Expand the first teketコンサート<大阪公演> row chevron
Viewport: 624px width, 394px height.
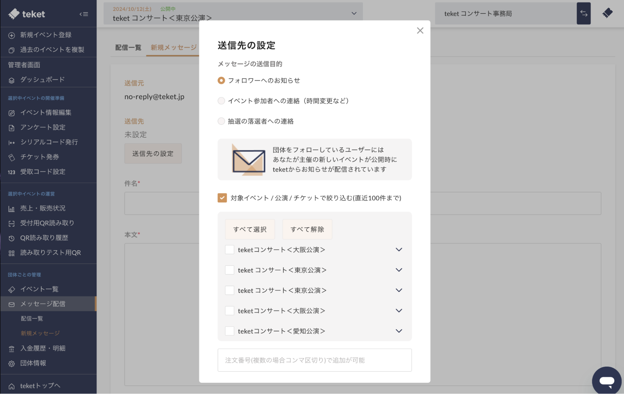pos(399,250)
